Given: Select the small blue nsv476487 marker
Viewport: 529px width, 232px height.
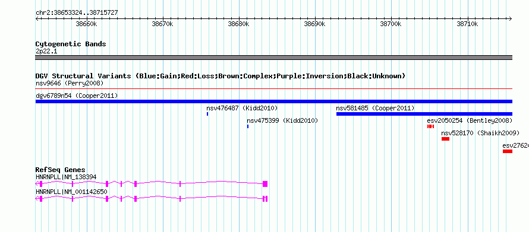Looking at the screenshot, I should click(x=207, y=114).
